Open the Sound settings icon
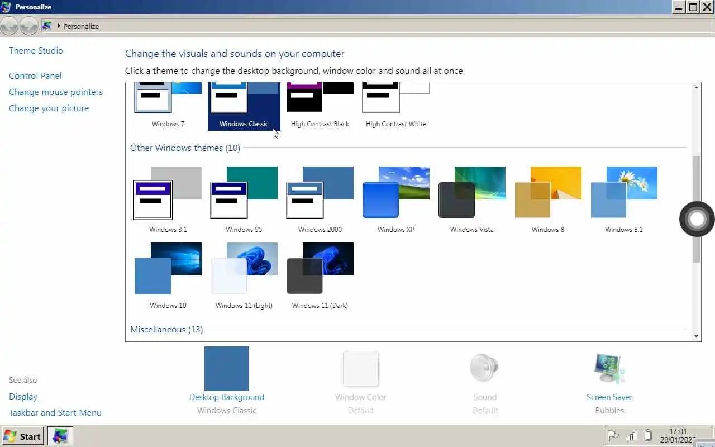Viewport: 715px width, 447px height. 485,369
